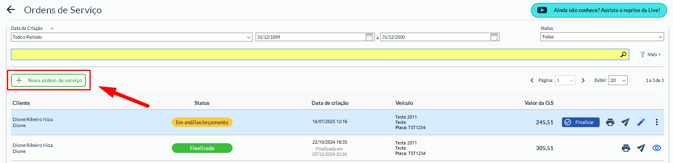This screenshot has height=163, width=673.
Task: Open the start date calendar picker
Action: pyautogui.click(x=369, y=37)
